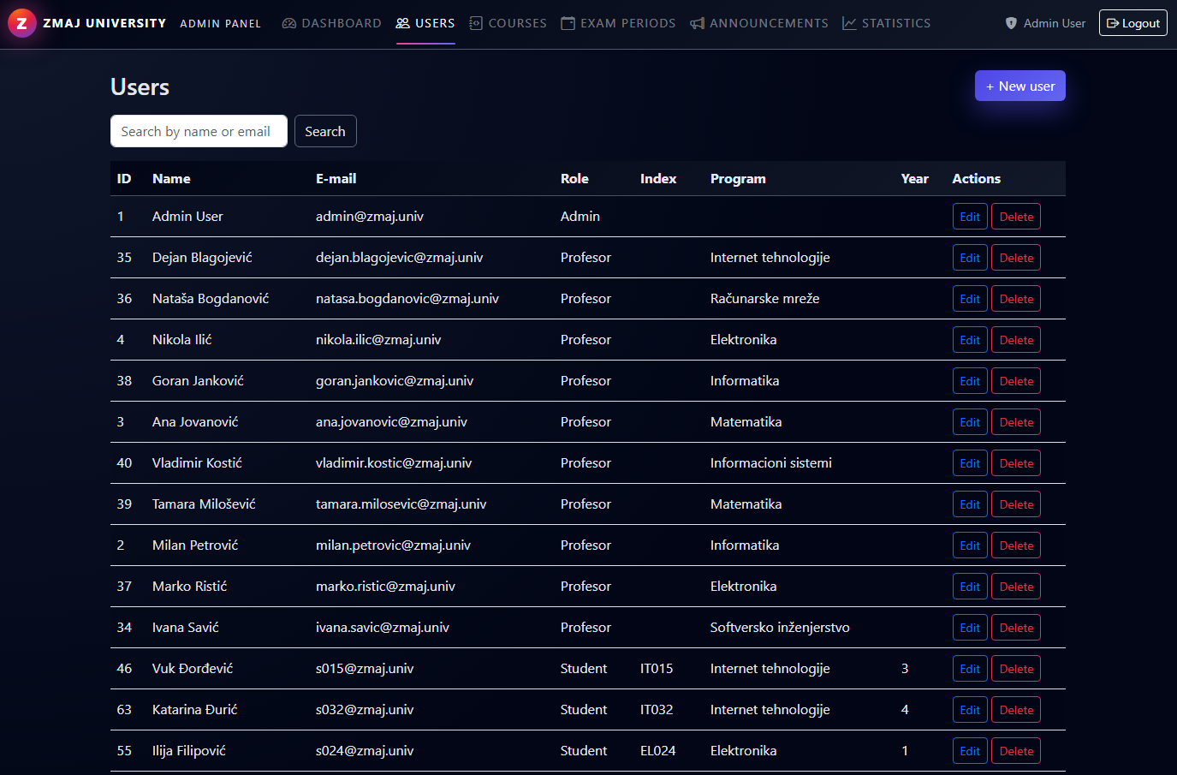Click the Announcements megaphone icon
1177x775 pixels.
[698, 23]
